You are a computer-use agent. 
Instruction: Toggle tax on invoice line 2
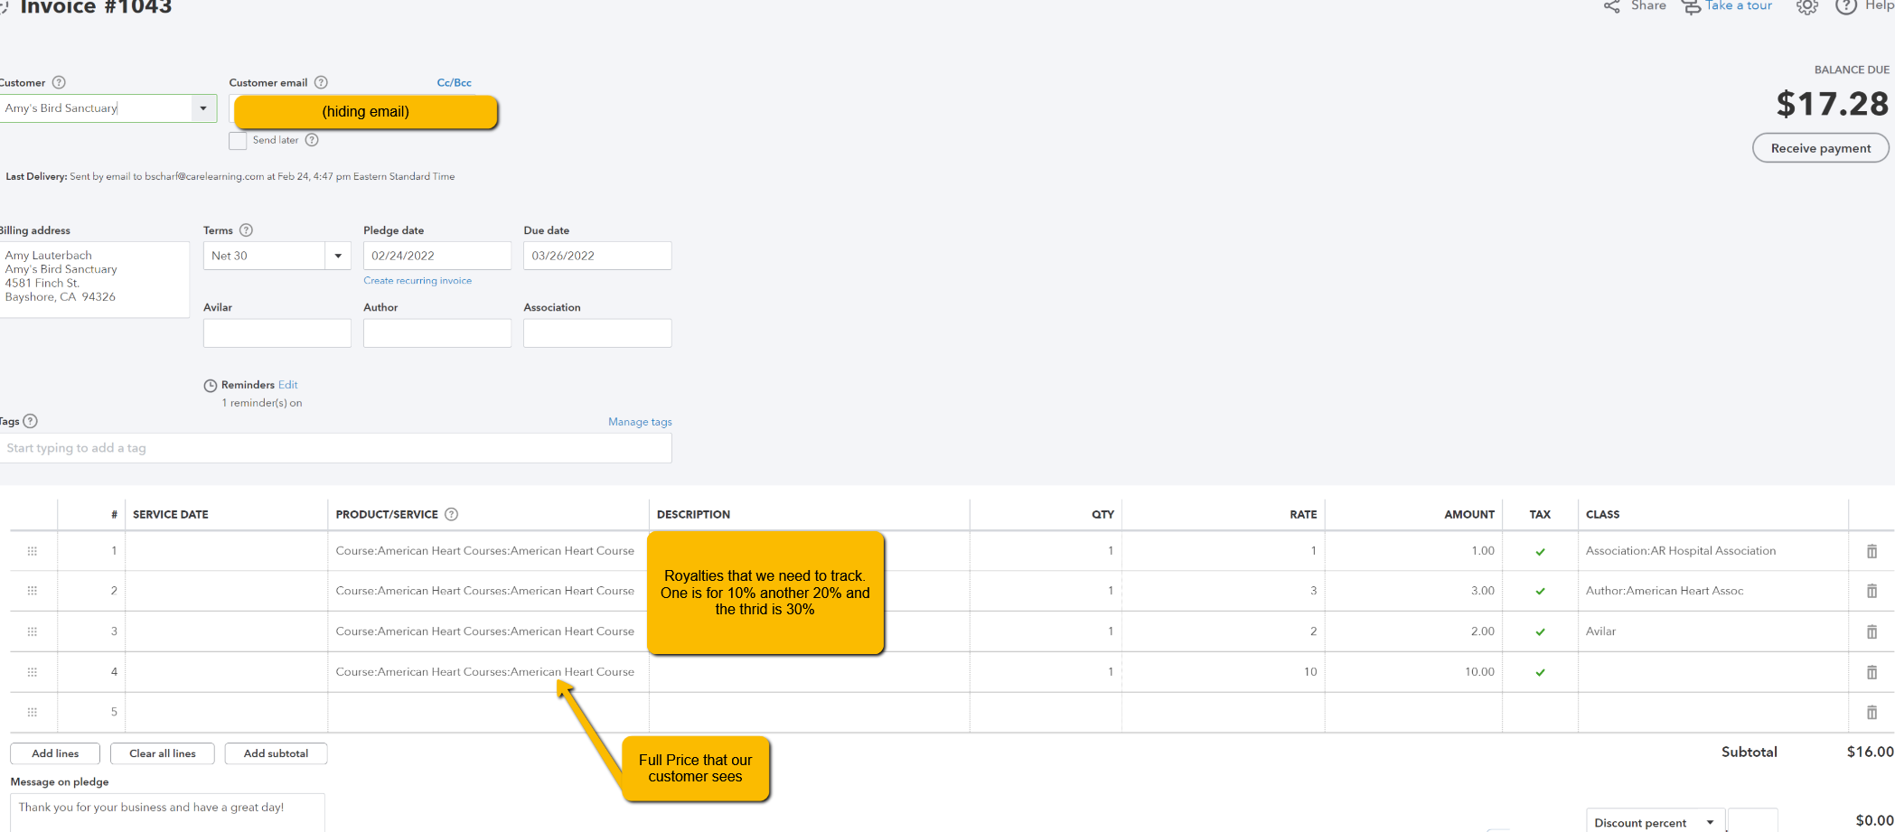[1541, 591]
